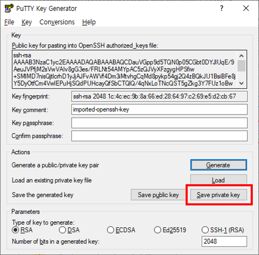Click the Key fingerprint field

point(159,96)
